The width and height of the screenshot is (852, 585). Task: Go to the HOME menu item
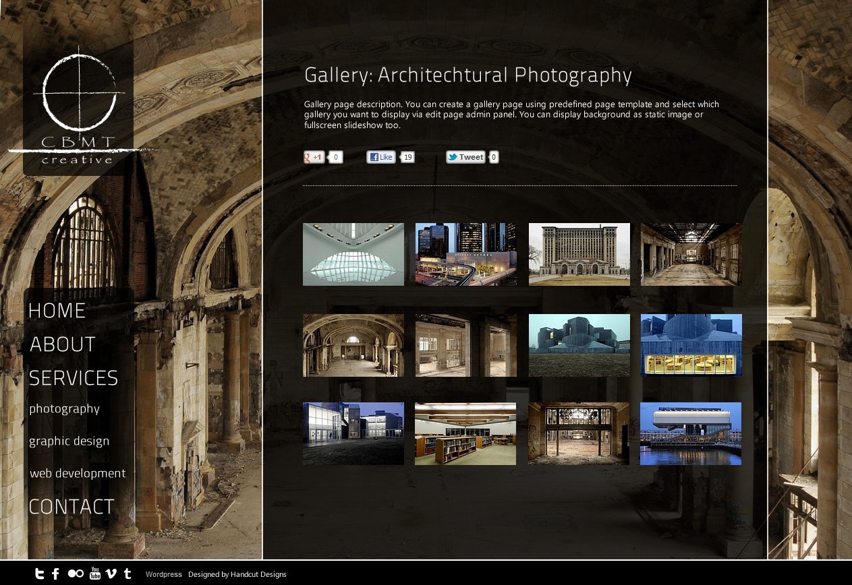pos(57,311)
